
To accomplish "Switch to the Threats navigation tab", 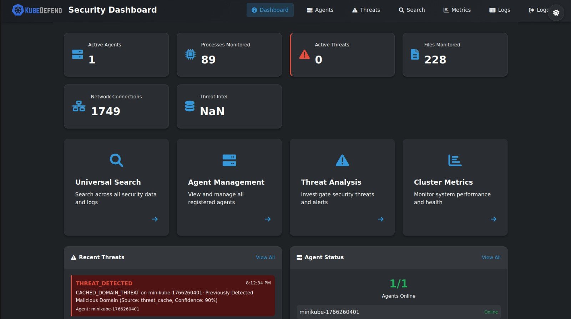I will point(366,10).
